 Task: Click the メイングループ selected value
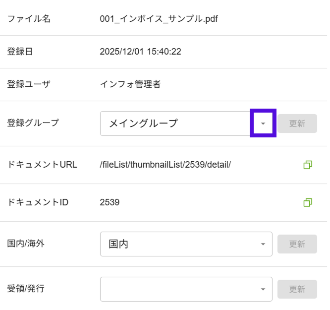143,124
